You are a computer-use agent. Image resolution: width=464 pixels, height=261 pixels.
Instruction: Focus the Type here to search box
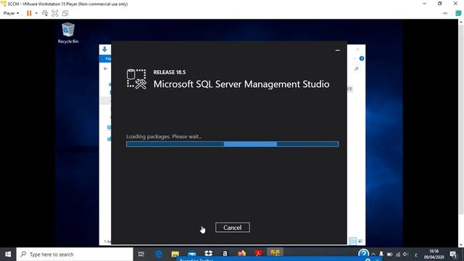point(75,254)
